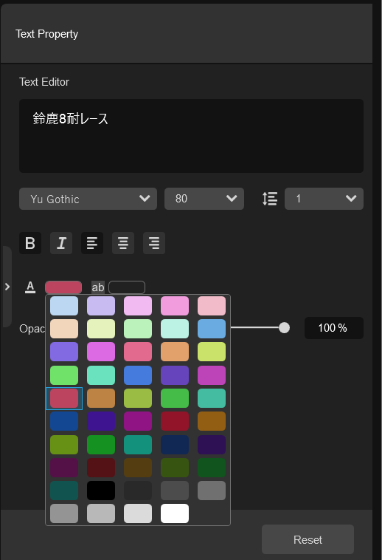Click the line spacing icon
The height and width of the screenshot is (560, 382).
(x=270, y=199)
